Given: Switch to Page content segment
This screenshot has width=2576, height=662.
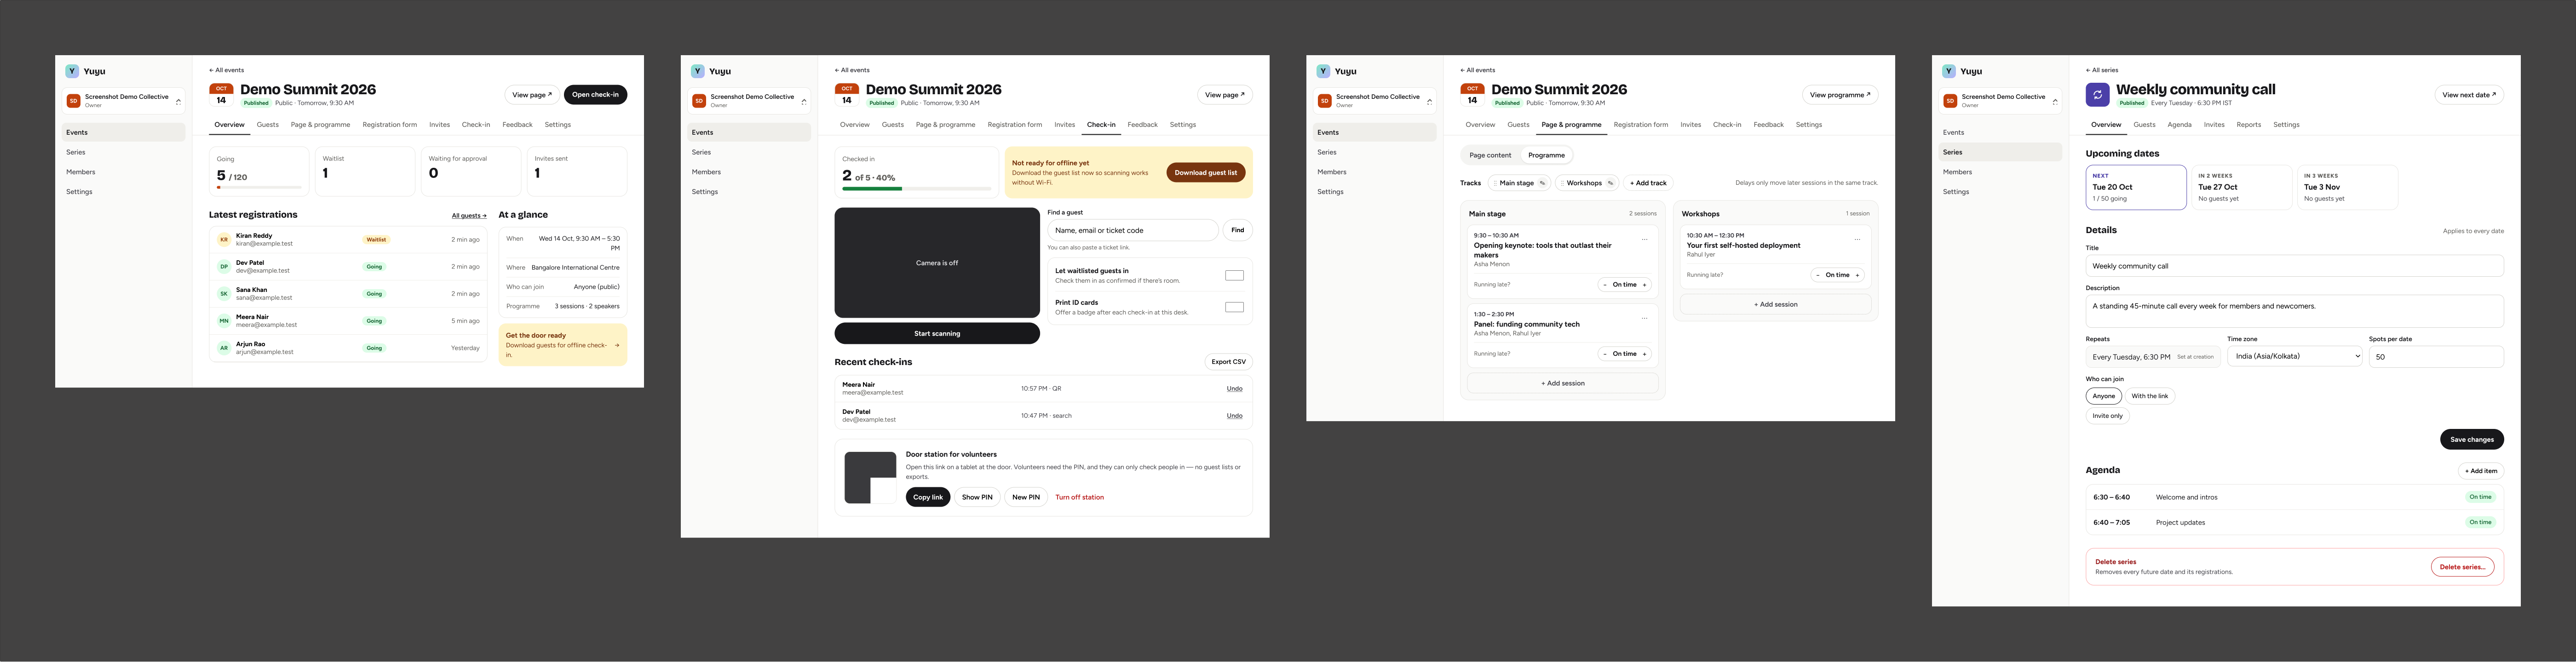Looking at the screenshot, I should [1490, 155].
